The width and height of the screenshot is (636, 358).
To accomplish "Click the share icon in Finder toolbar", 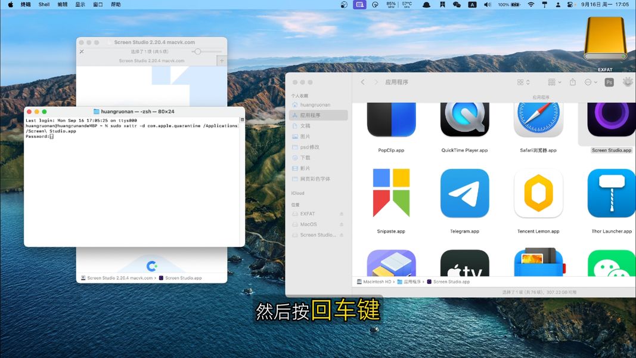I will click(572, 82).
